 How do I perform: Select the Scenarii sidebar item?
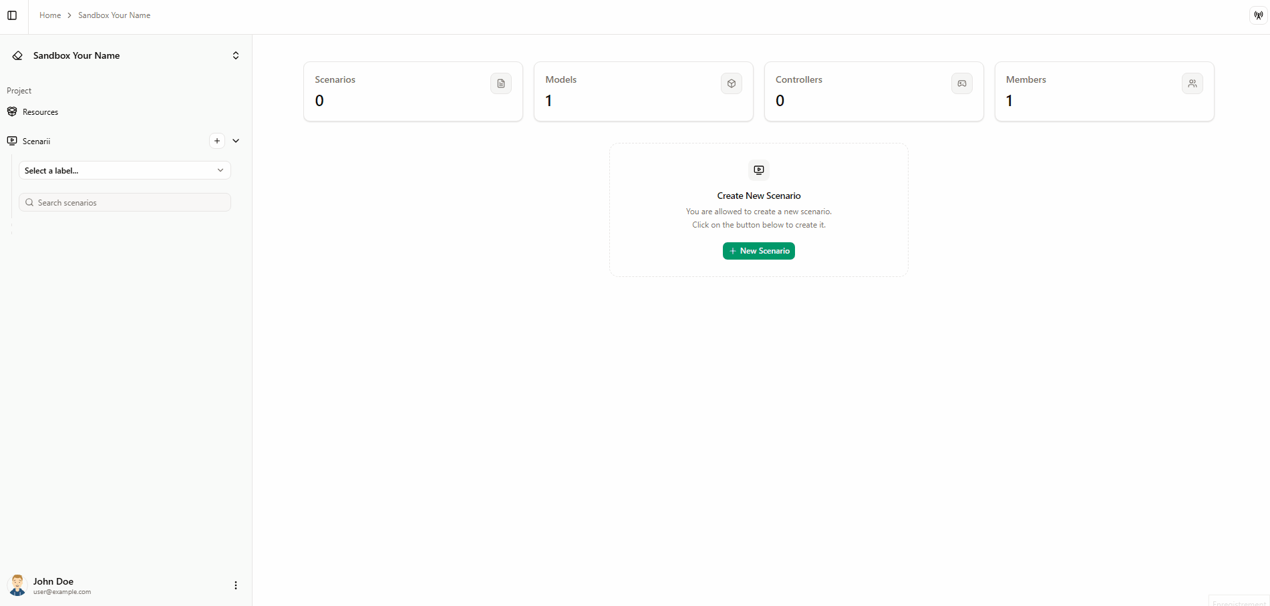coord(37,141)
